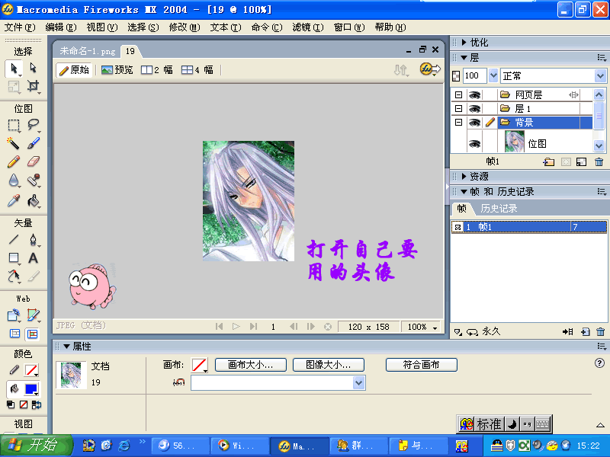Hide the 位图 object eye icon
The height and width of the screenshot is (457, 610).
click(x=474, y=144)
